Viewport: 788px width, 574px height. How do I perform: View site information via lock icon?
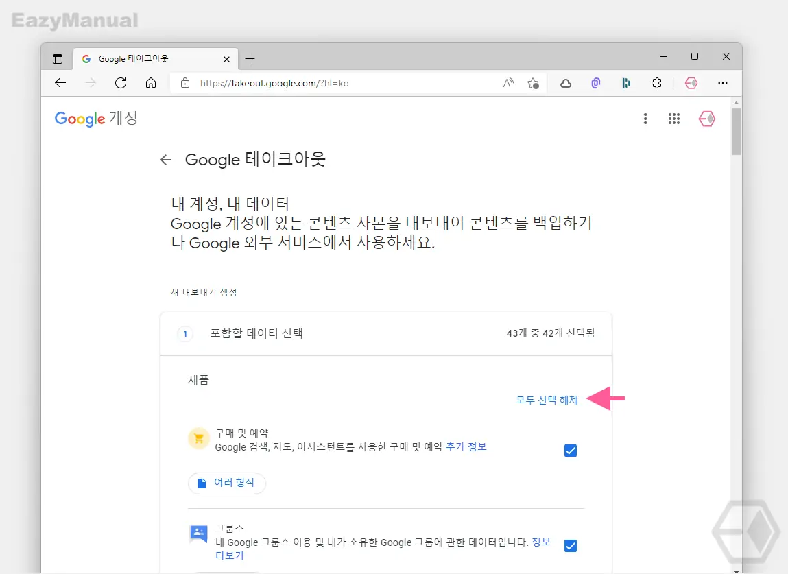click(185, 83)
